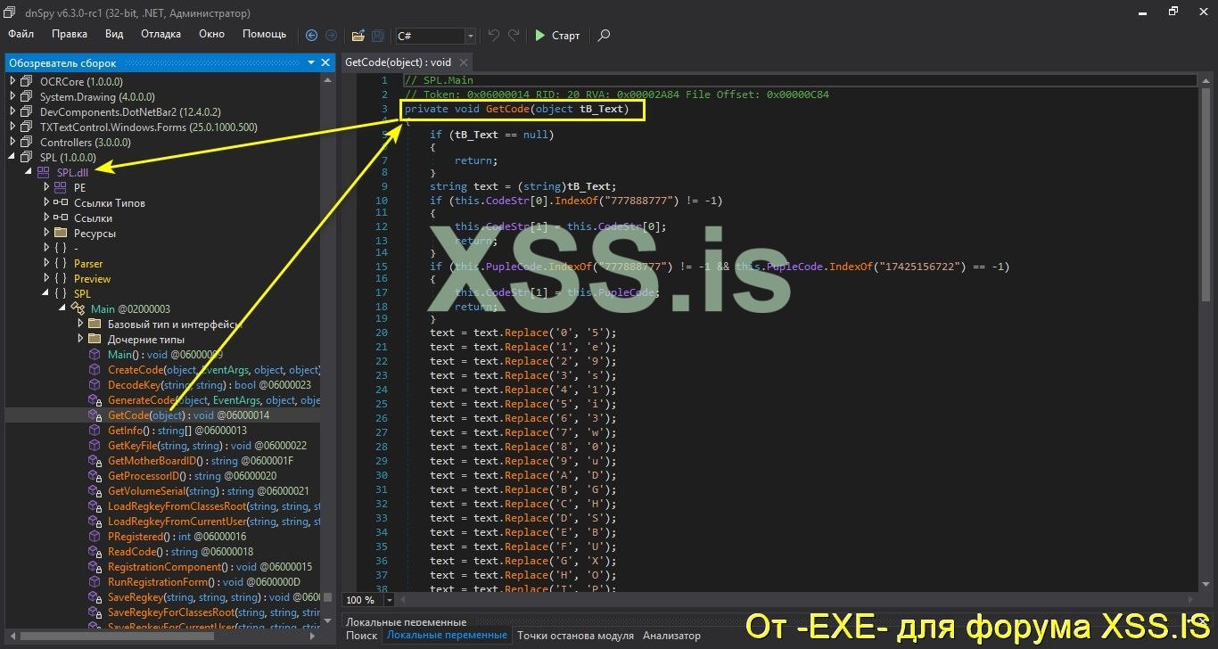Image resolution: width=1218 pixels, height=649 pixels.
Task: Switch to the Анализатор tab
Action: pyautogui.click(x=671, y=635)
